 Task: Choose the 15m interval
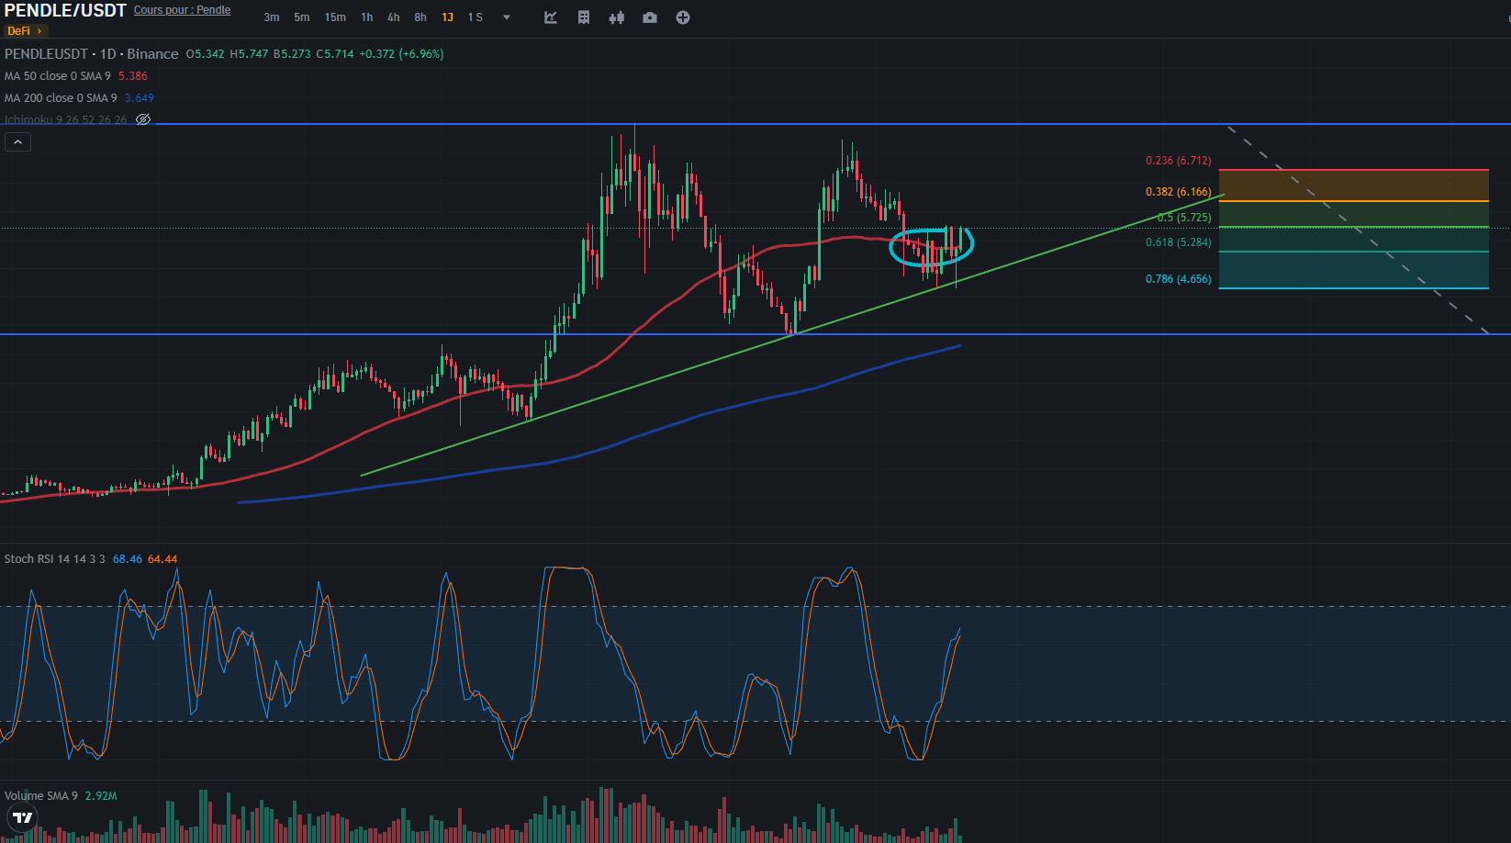click(x=335, y=17)
